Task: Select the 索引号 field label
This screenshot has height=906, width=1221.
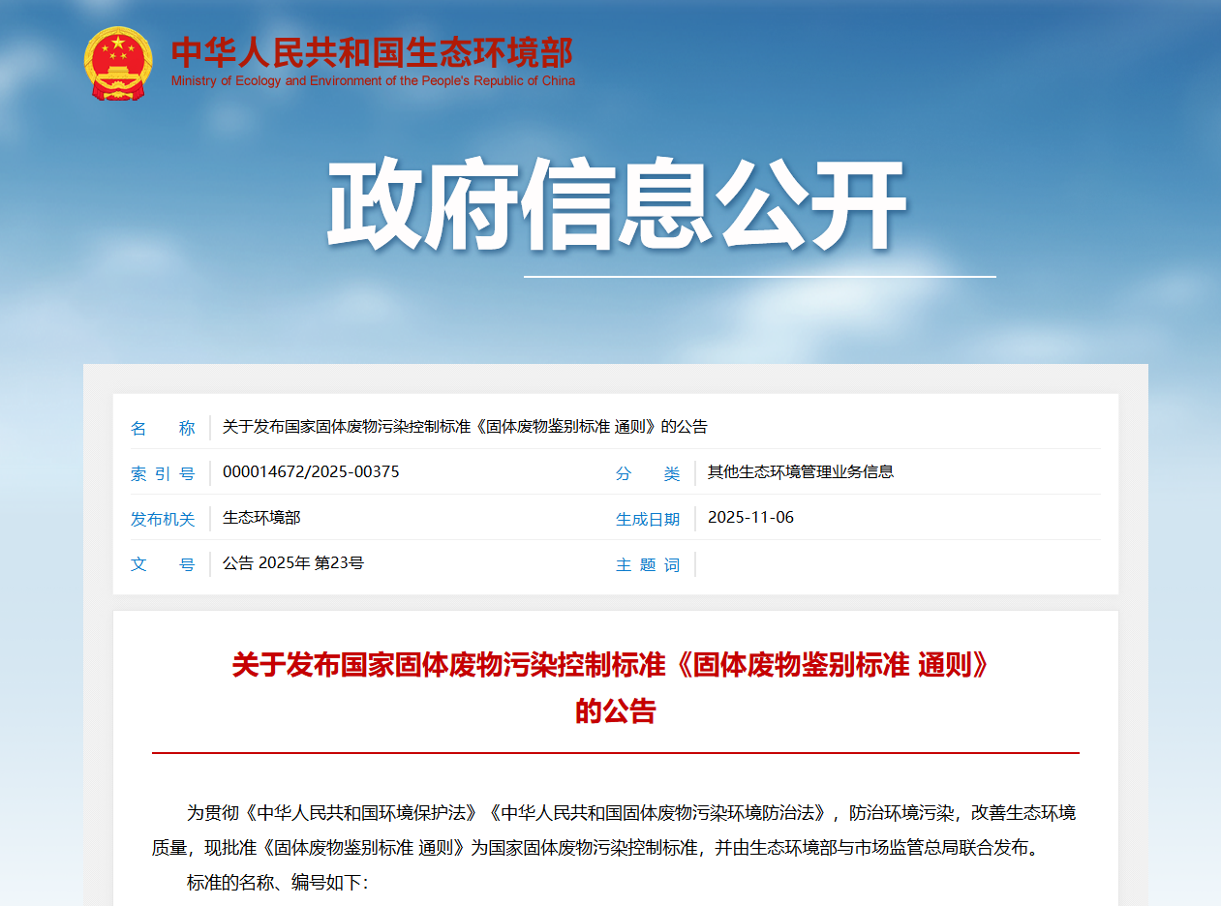Action: [x=163, y=473]
